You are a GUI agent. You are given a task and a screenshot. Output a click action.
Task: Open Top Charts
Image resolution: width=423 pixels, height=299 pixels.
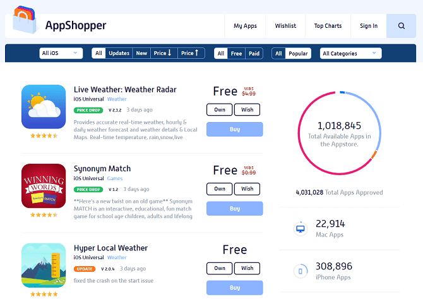click(x=328, y=26)
